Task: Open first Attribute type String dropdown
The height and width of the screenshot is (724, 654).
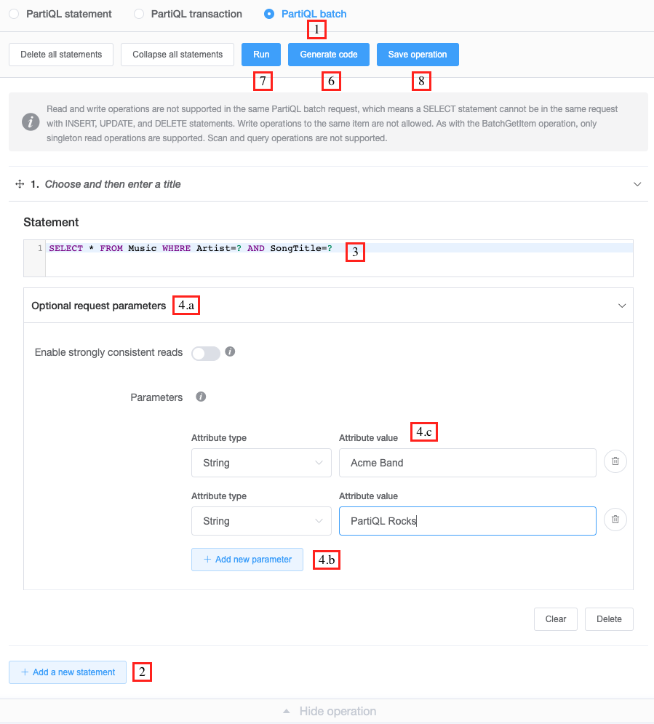Action: click(x=261, y=463)
